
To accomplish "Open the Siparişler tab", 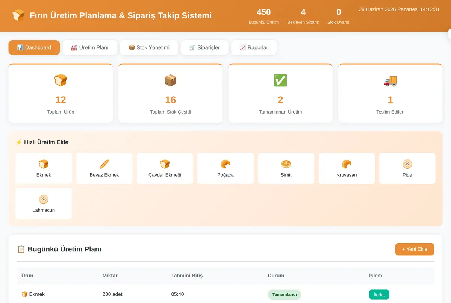I will pyautogui.click(x=204, y=48).
